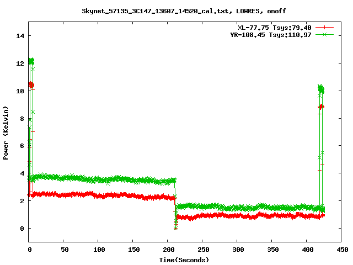Click y-axis tick label 8
Screen dimensions: 353x265
point(22,119)
